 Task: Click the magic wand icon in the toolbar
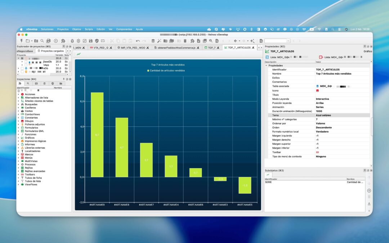[x=159, y=41]
